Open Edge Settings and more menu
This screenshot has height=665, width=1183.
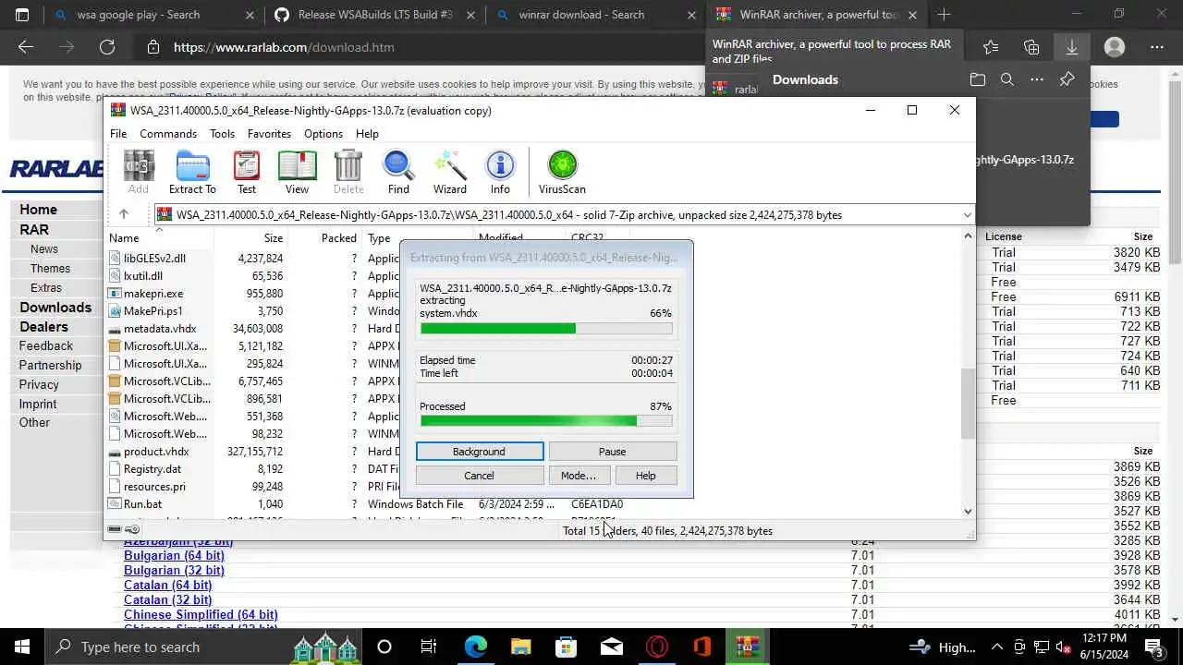(1157, 47)
